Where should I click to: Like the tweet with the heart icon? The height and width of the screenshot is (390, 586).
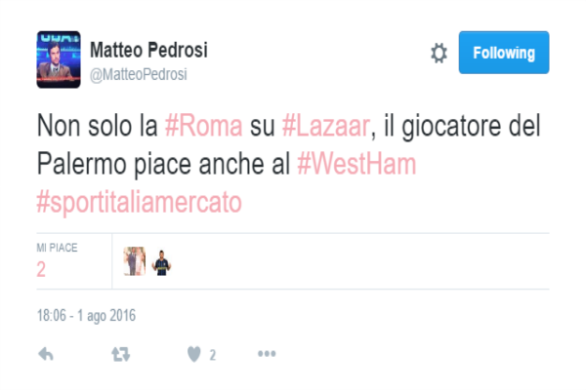click(x=194, y=354)
